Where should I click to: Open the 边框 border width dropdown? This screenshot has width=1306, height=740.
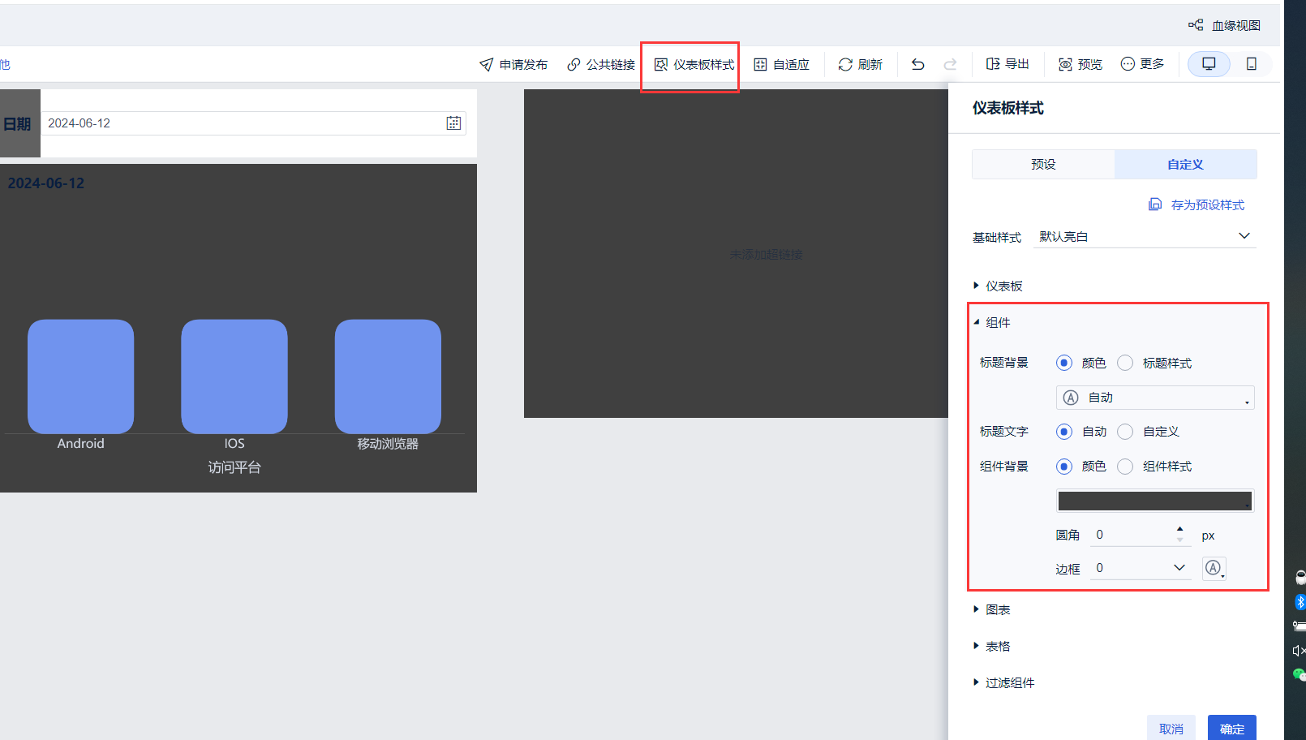pyautogui.click(x=1141, y=568)
